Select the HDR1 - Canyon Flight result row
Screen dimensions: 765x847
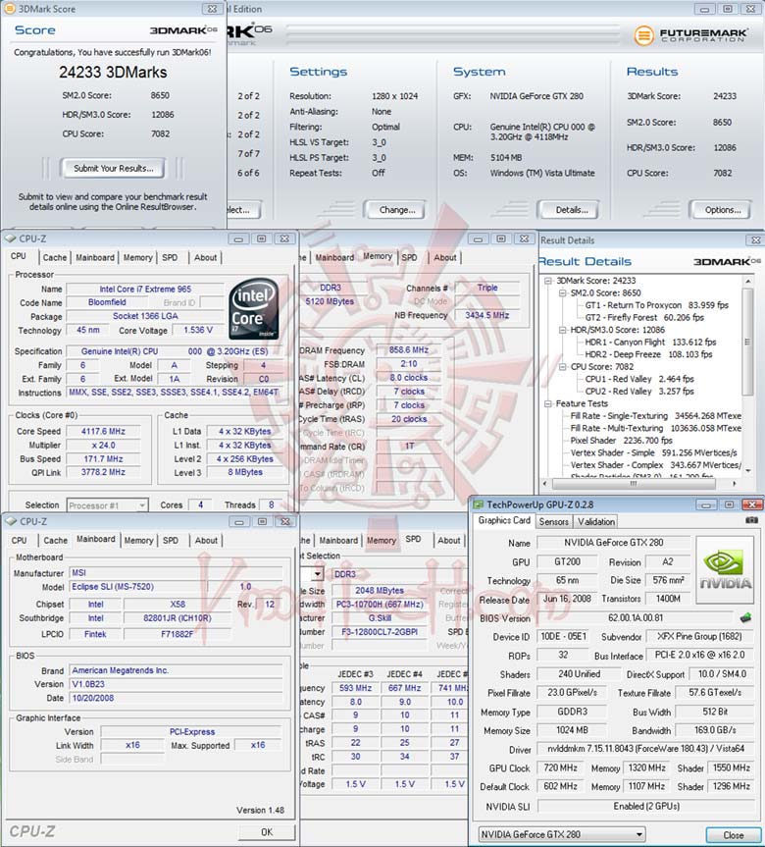pyautogui.click(x=650, y=342)
